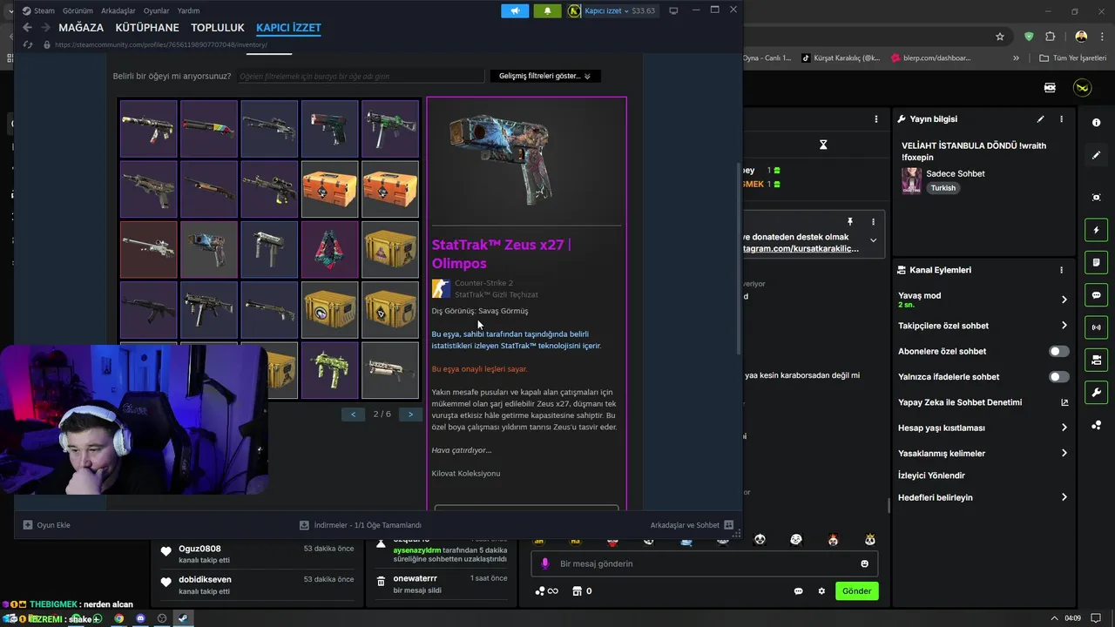This screenshot has width=1115, height=627.
Task: Expand the pinned chat message chevron
Action: (873, 240)
